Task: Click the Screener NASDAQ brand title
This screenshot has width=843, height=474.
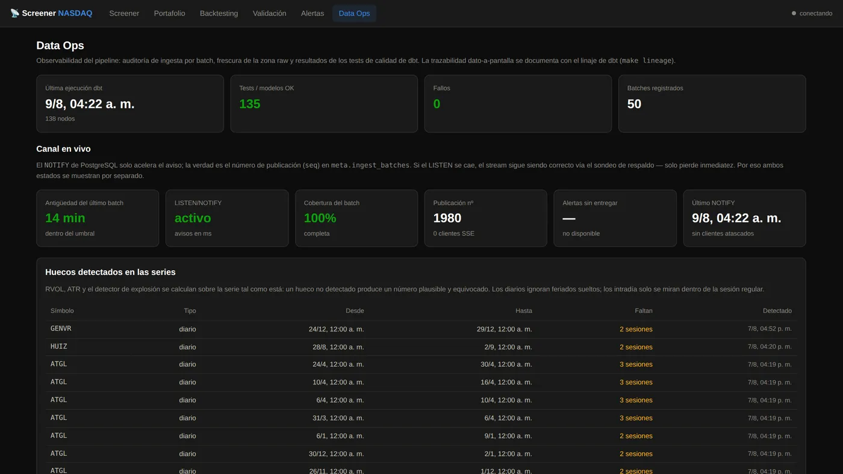Action: click(x=57, y=13)
